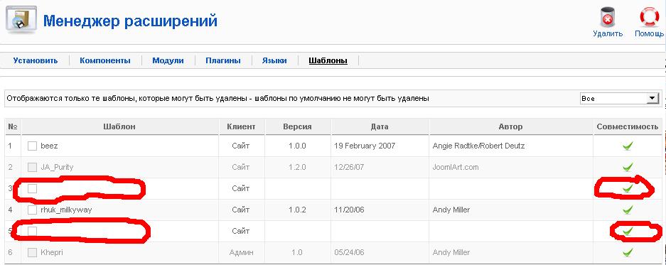Click the Удалить trash can icon

coord(608,18)
